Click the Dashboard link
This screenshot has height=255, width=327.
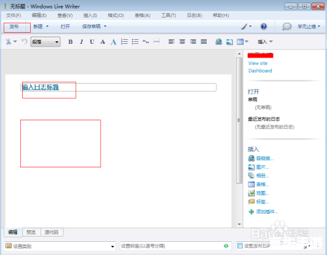pyautogui.click(x=260, y=71)
